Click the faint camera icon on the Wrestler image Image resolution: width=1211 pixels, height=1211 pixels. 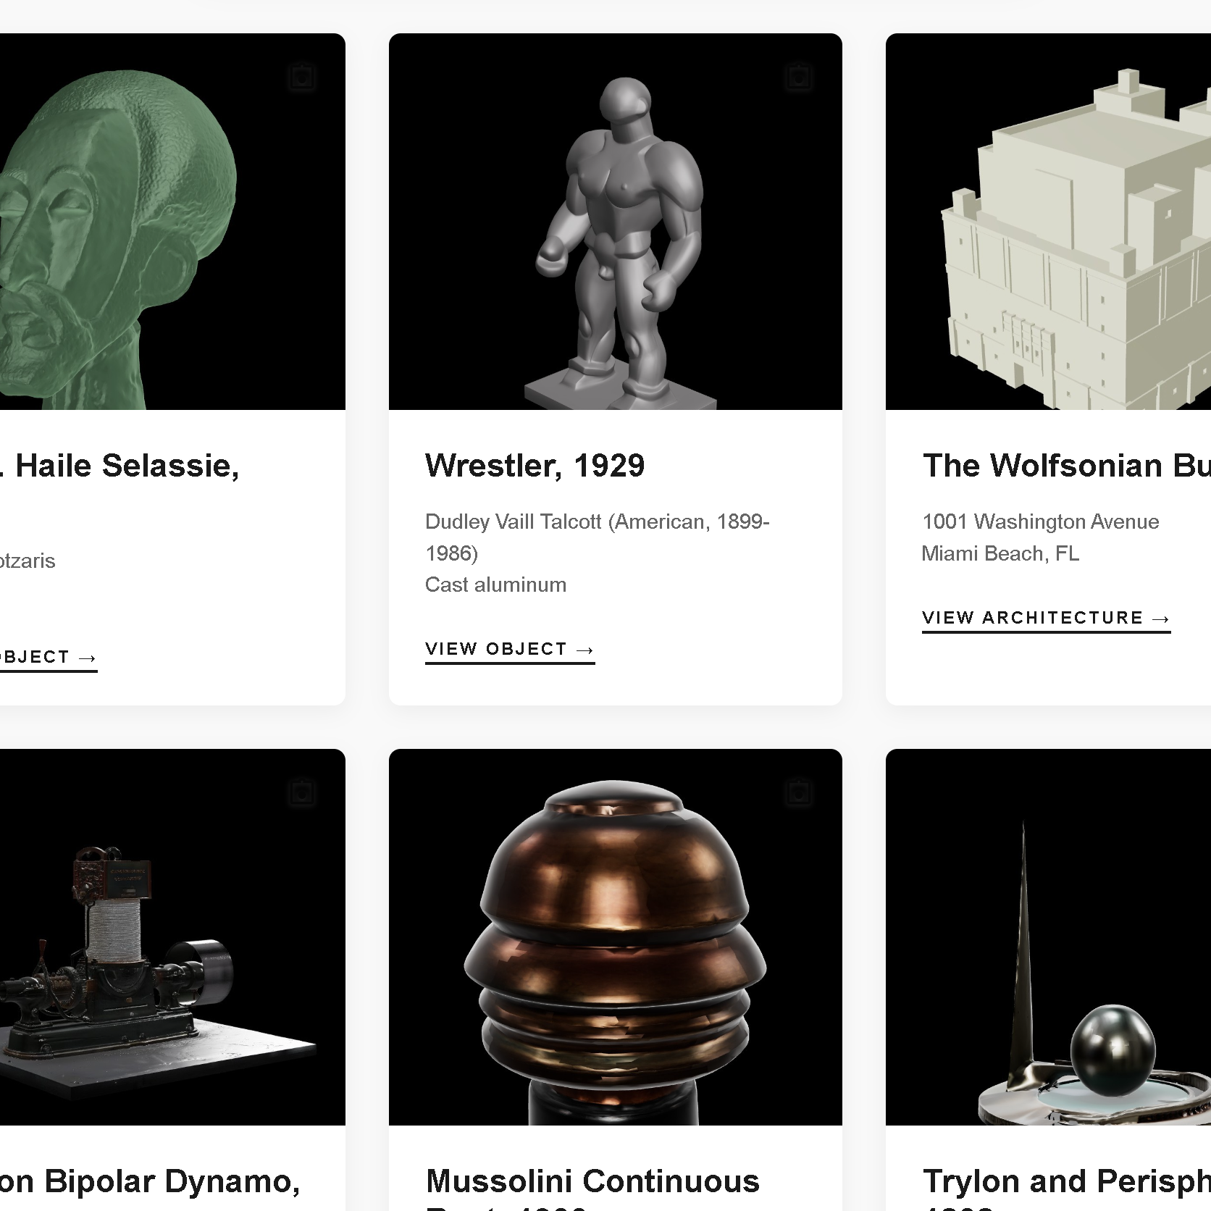[x=798, y=77]
